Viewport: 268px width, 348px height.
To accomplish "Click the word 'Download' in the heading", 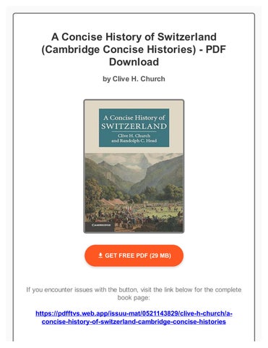I will [x=134, y=62].
